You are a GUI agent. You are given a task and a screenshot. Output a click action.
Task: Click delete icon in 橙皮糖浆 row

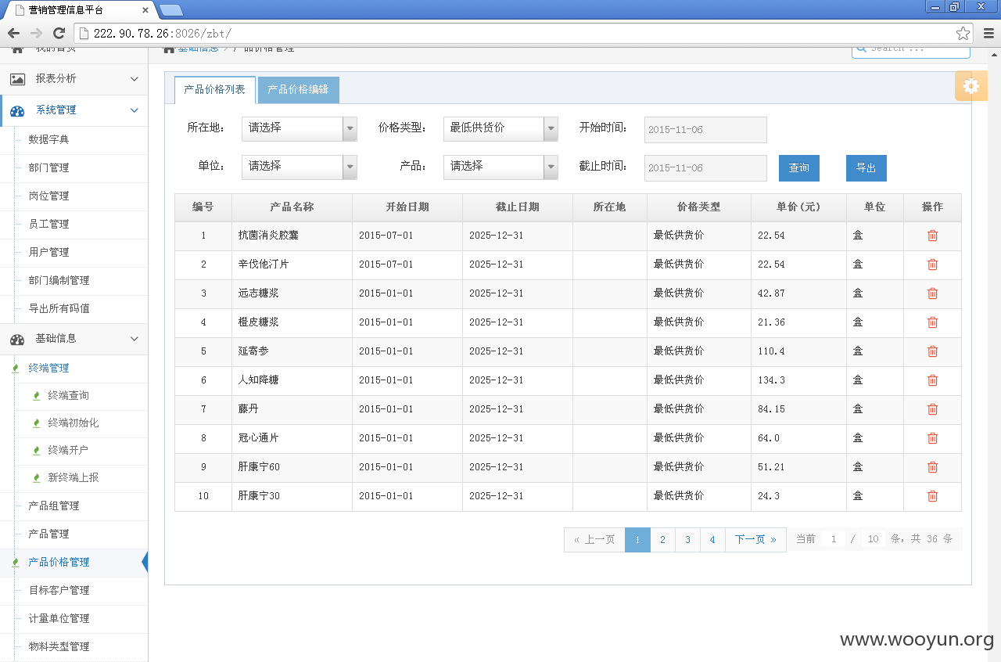932,322
